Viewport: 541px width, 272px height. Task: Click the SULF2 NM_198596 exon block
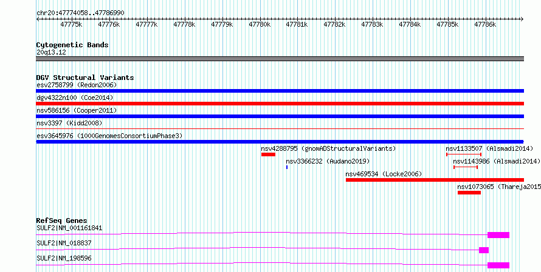tap(498, 265)
